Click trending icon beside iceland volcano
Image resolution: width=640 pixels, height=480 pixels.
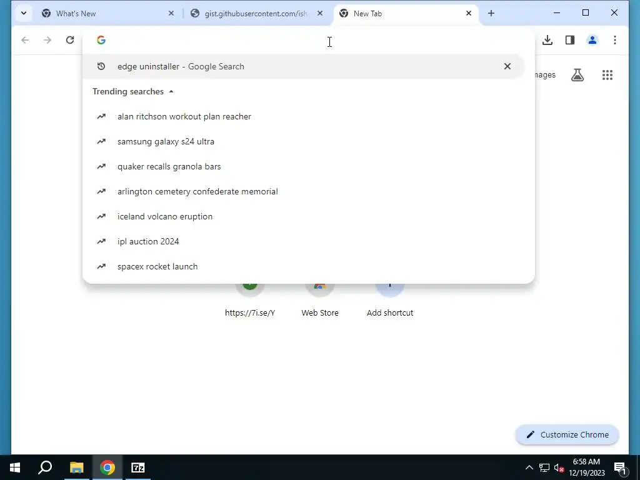pos(101,216)
